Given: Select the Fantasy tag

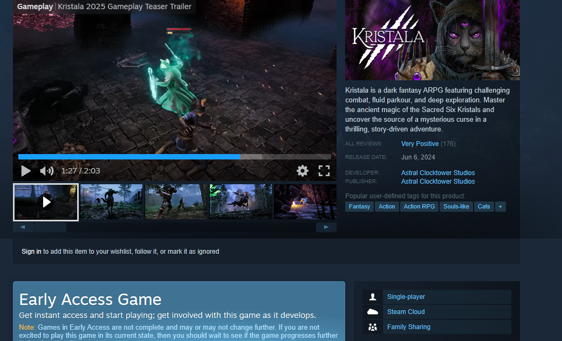Looking at the screenshot, I should coord(359,206).
